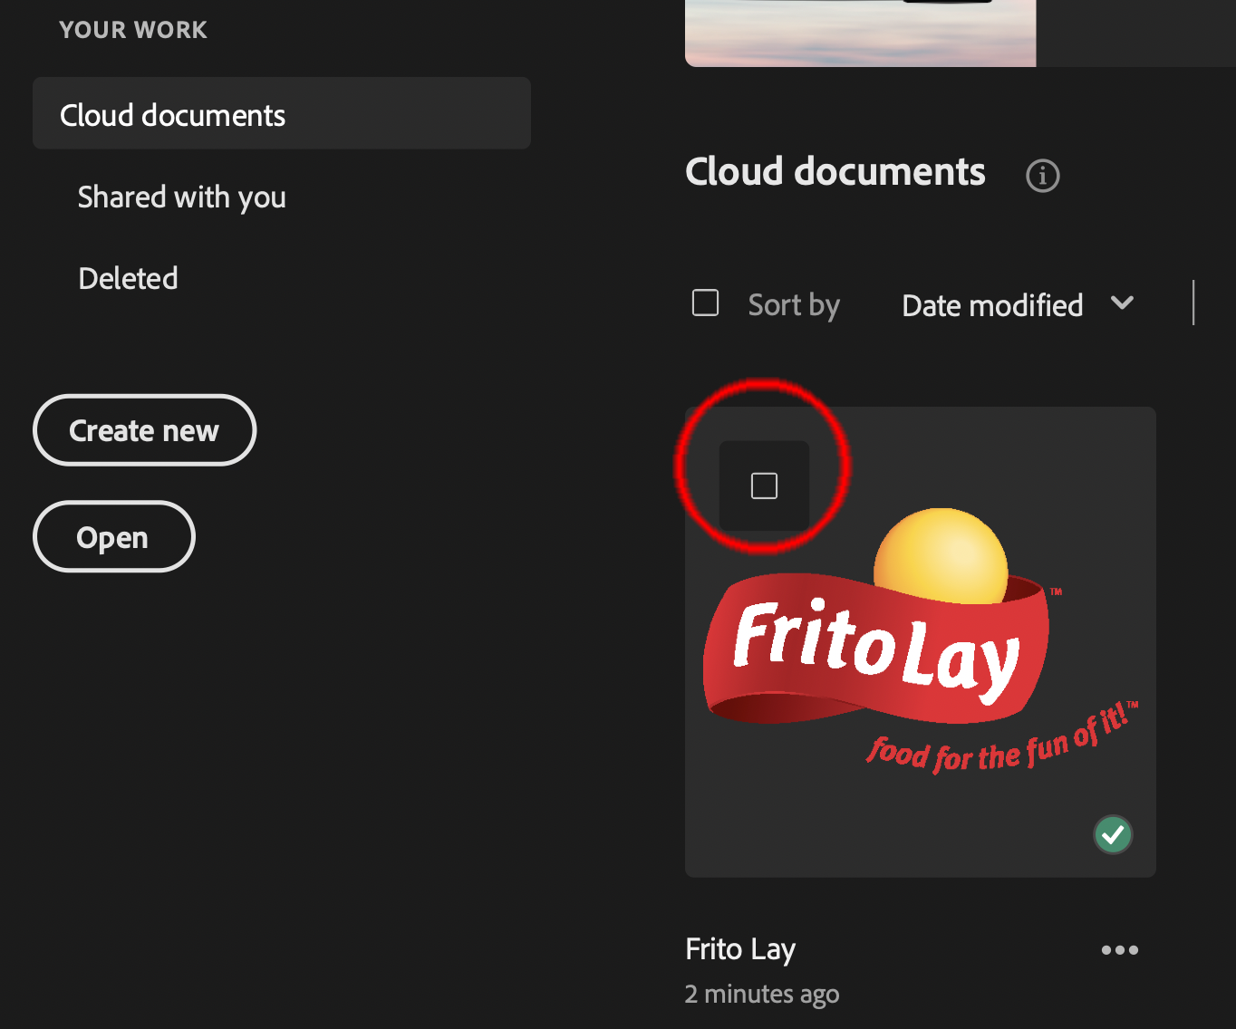Open the three-dot options for Frito Lay
The height and width of the screenshot is (1029, 1236).
[1119, 950]
